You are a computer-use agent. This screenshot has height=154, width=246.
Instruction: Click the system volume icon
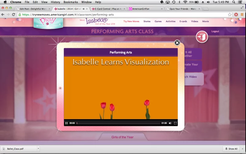pos(208,2)
